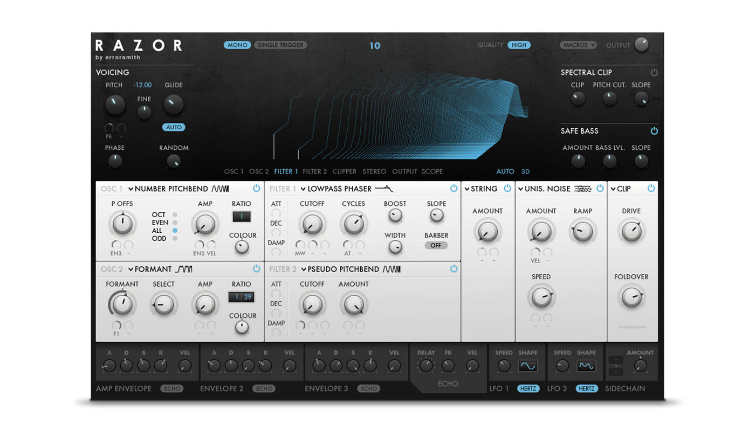The image size is (755, 430).
Task: Click OSC 1 Ratio value field
Action: pos(241,217)
